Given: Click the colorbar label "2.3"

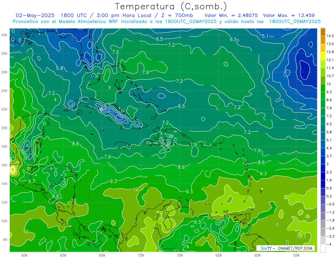Looking at the screenshot, I should click(329, 172).
